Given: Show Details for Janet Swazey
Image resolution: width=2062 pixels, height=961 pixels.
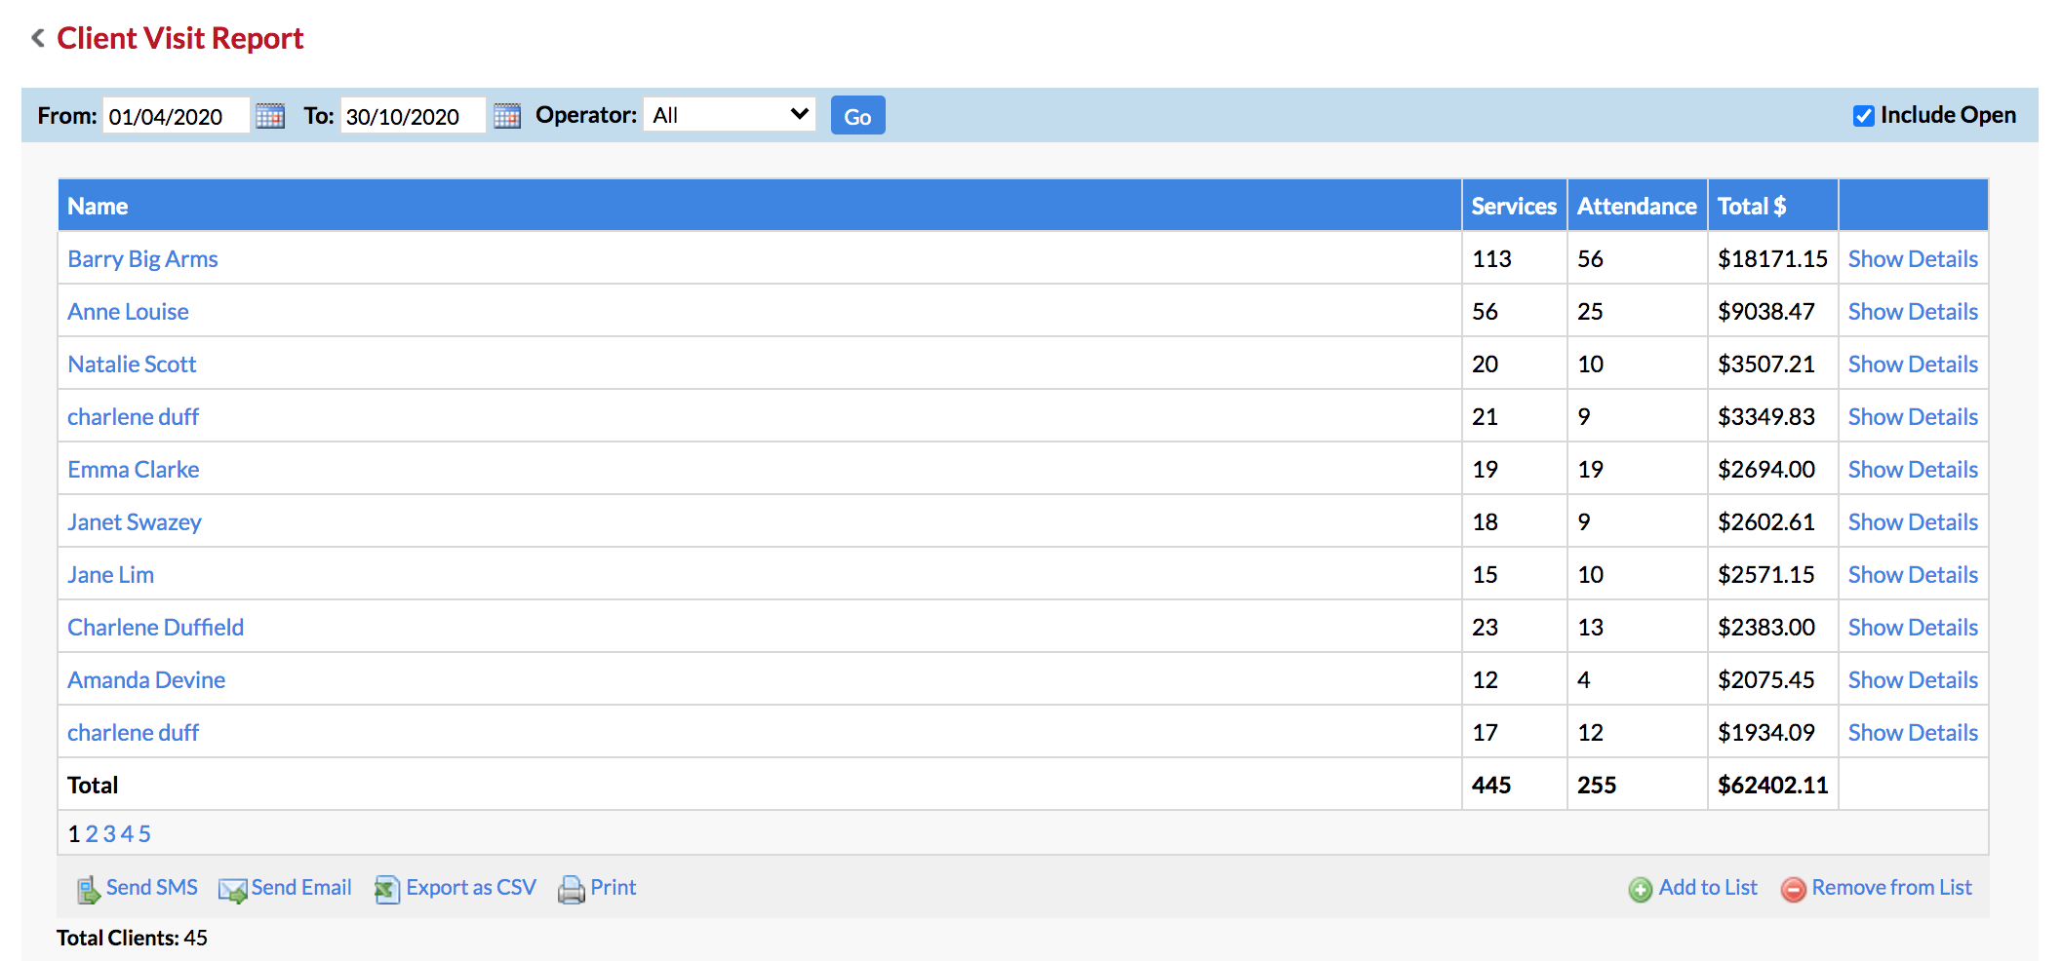Looking at the screenshot, I should (x=1913, y=522).
